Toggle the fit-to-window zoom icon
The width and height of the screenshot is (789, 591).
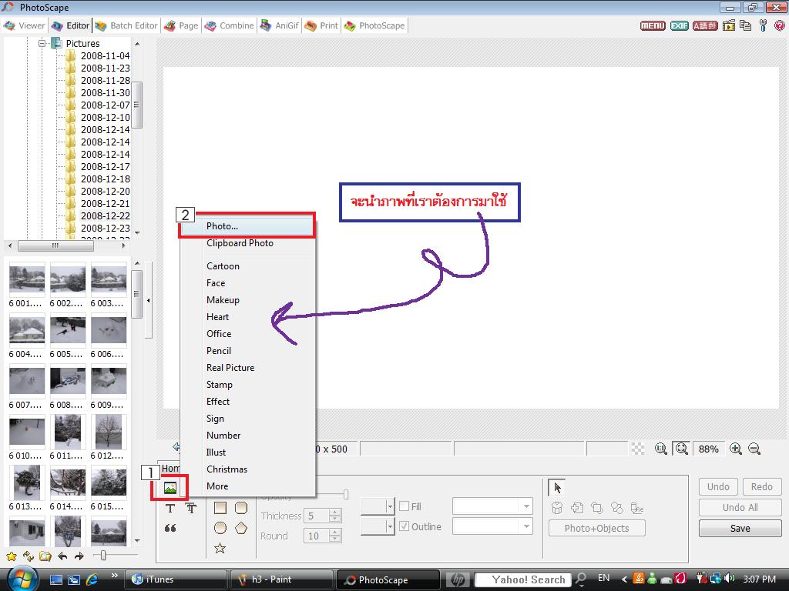(x=681, y=449)
